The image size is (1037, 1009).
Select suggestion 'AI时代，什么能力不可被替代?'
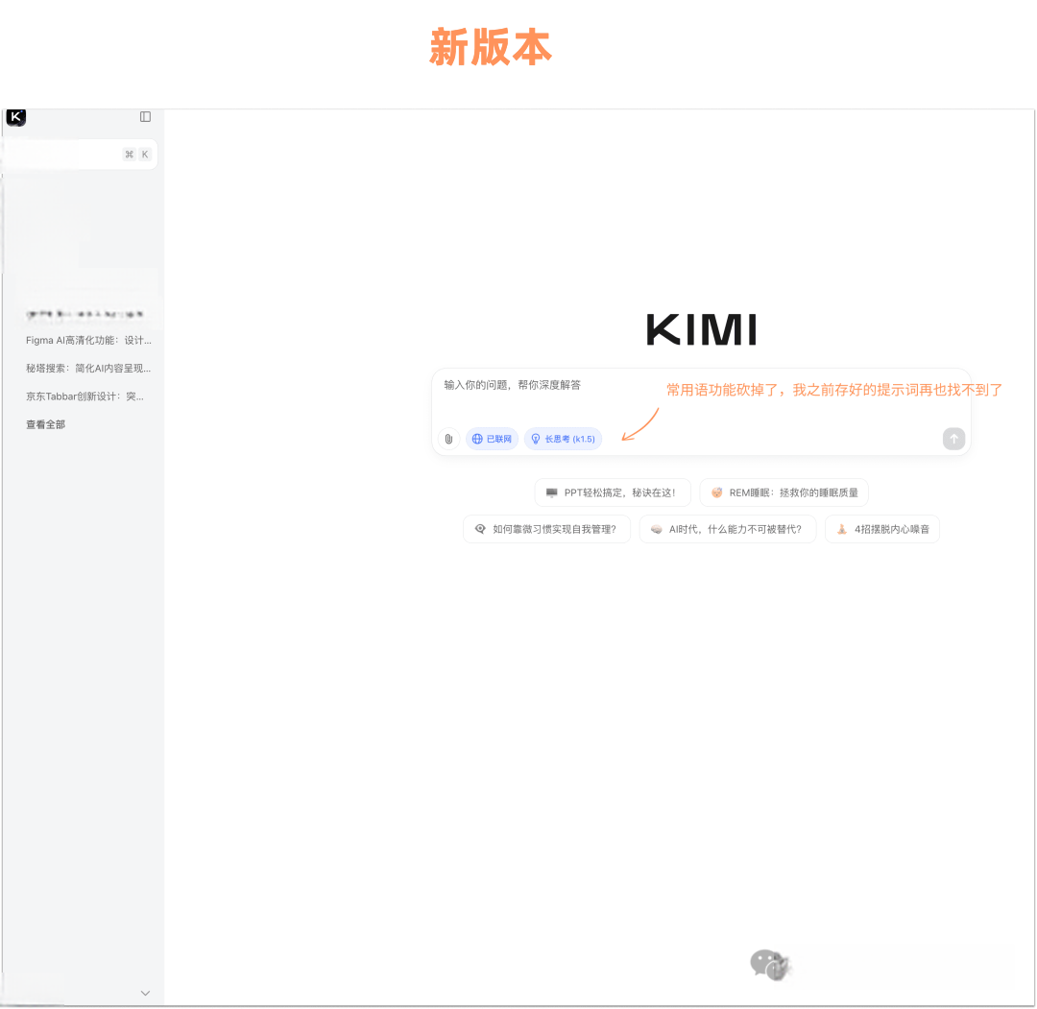click(x=728, y=529)
